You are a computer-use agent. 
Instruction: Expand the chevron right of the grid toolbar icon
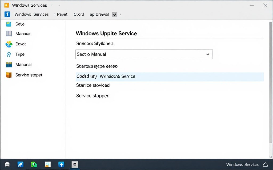[x=121, y=14]
